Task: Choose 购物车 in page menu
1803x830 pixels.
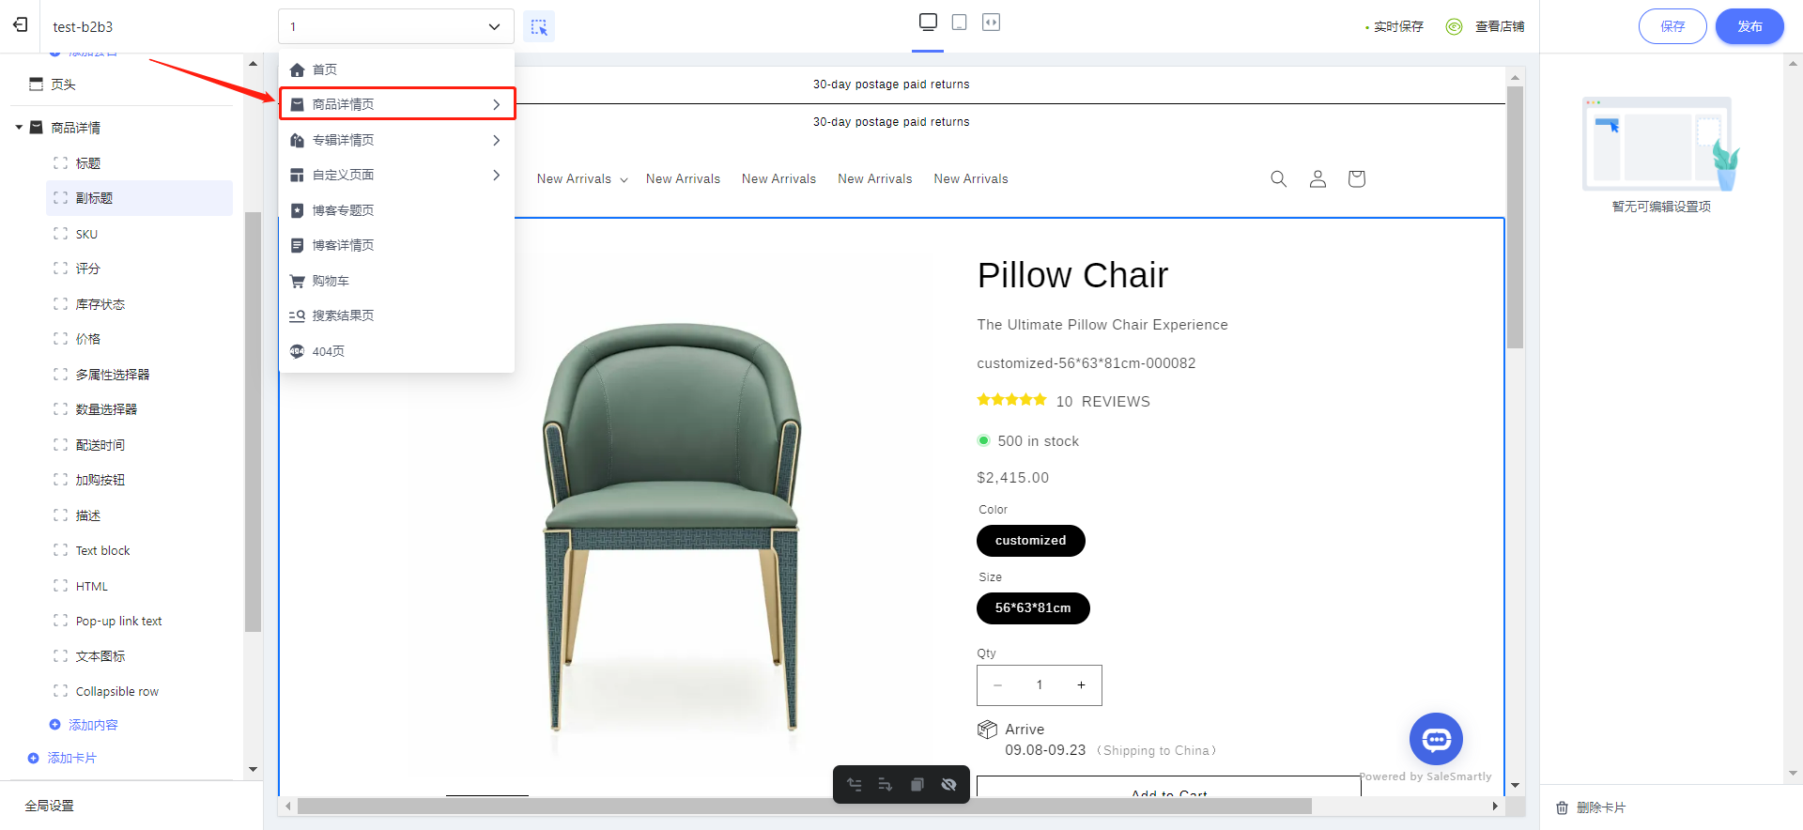Action: (396, 281)
